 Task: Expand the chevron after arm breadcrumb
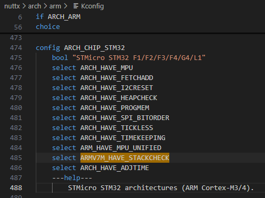[65, 6]
